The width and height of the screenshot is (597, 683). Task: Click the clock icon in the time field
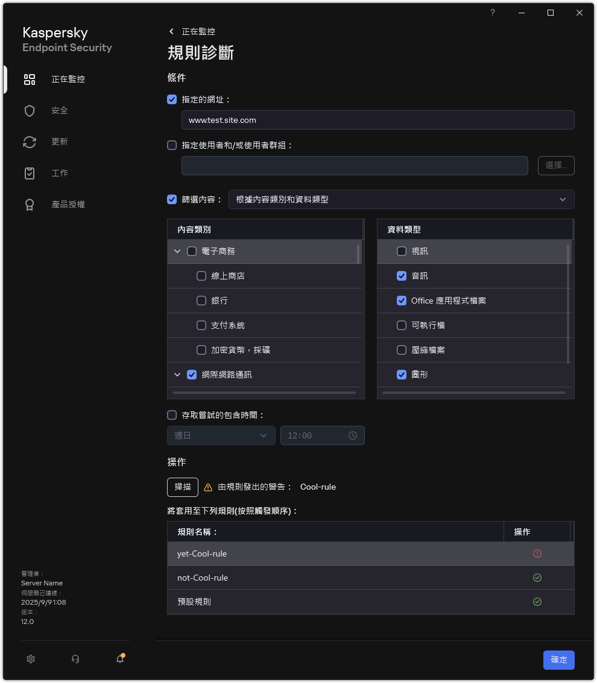[x=353, y=435]
